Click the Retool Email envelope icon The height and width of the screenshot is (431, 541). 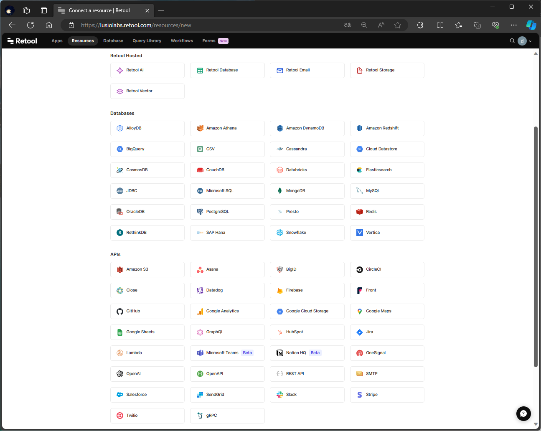pos(280,71)
